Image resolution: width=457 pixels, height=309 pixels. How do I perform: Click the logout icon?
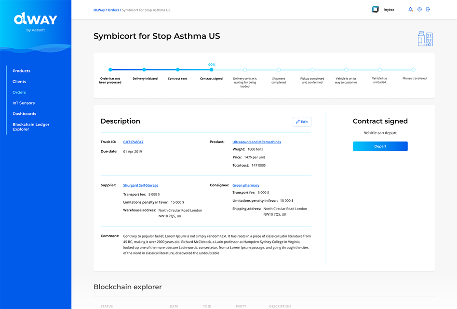428,10
